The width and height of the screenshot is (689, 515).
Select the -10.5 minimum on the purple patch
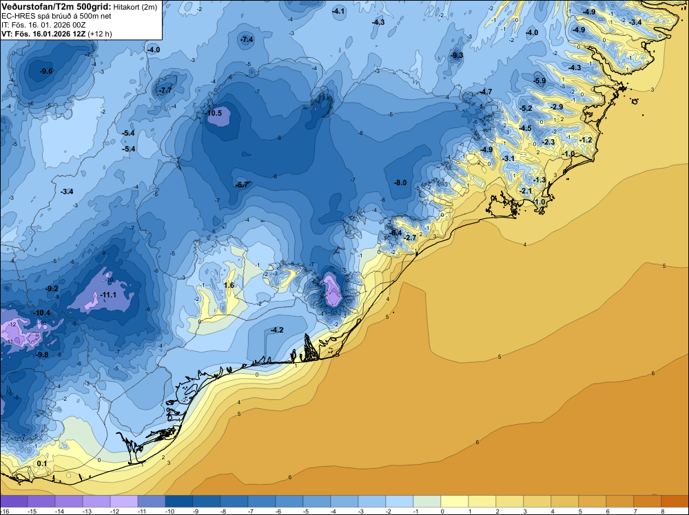213,113
